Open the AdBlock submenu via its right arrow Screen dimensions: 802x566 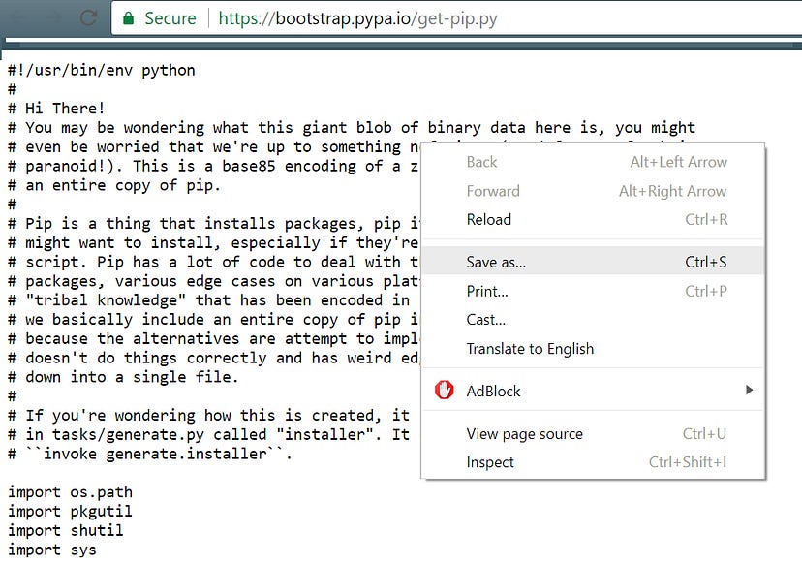click(749, 391)
